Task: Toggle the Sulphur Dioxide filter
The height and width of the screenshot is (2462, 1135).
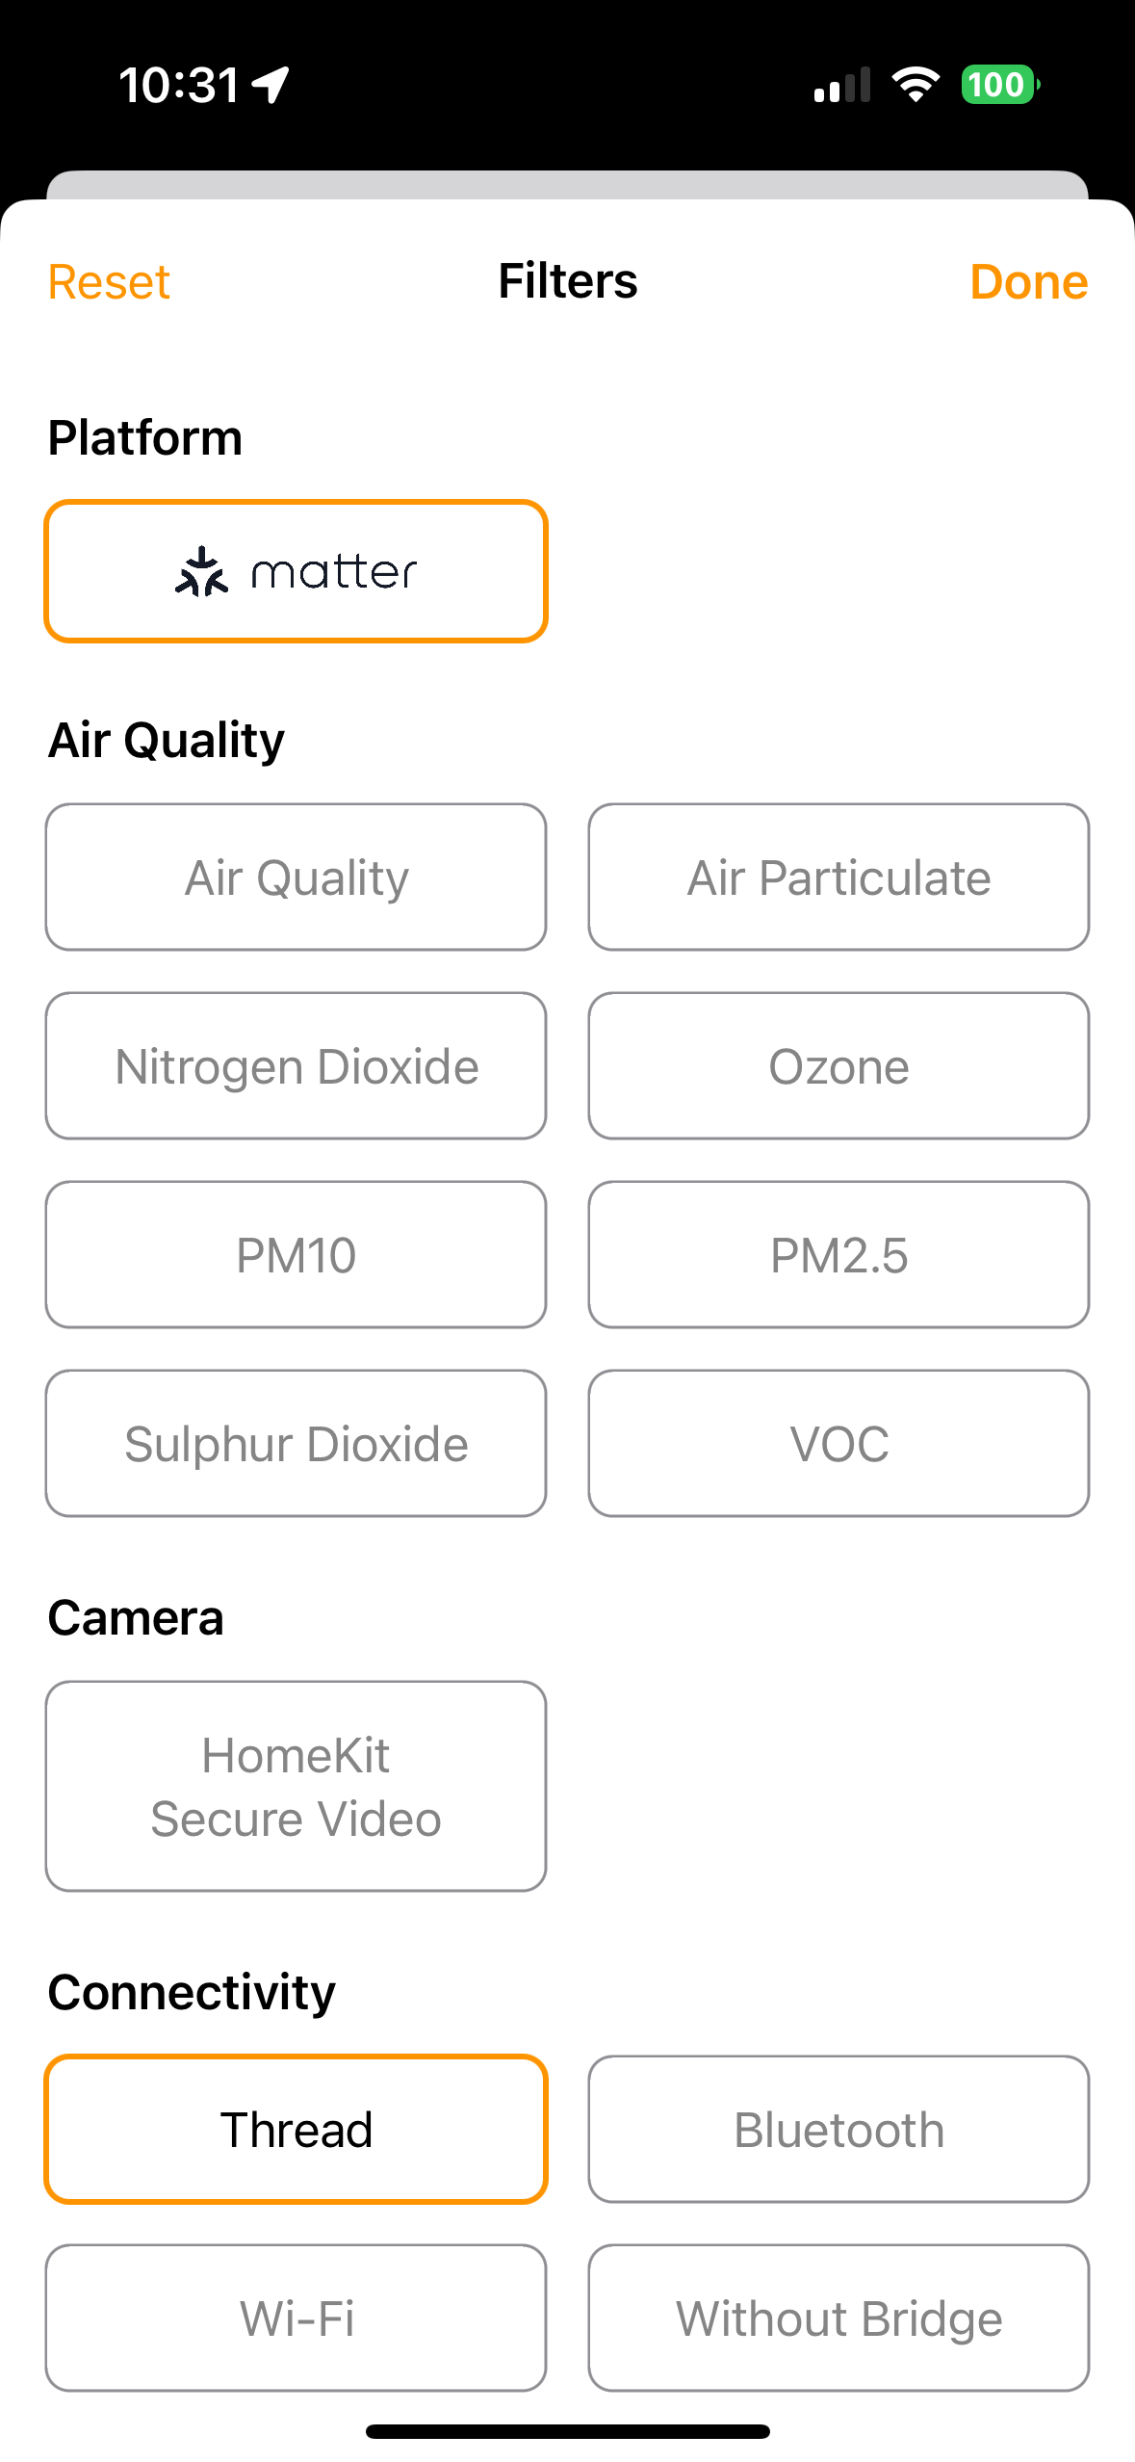Action: click(296, 1444)
